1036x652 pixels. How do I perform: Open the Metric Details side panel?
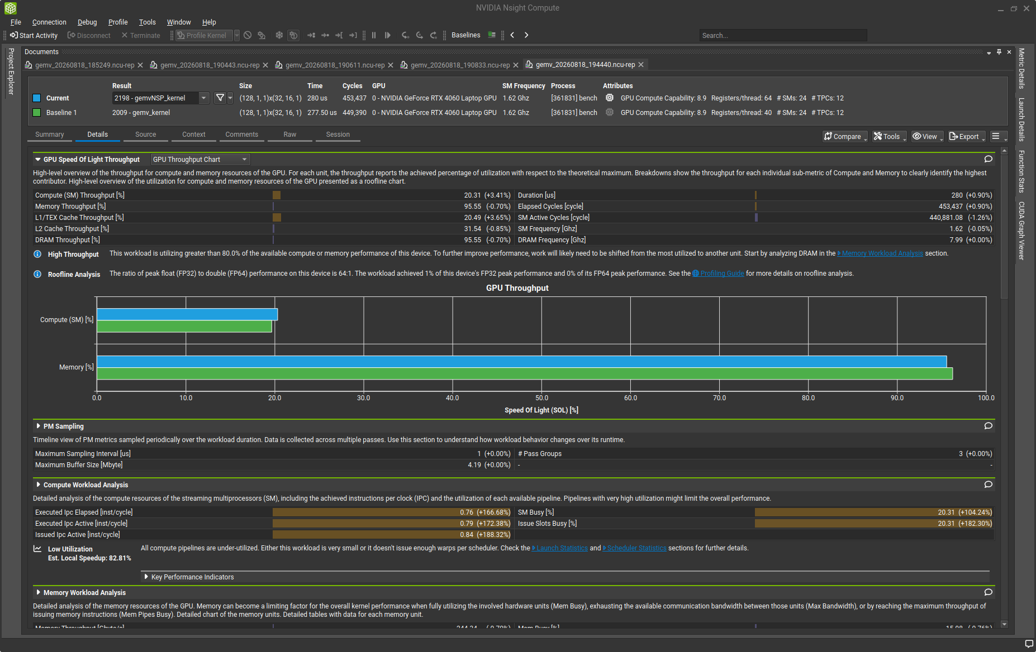tap(1021, 69)
